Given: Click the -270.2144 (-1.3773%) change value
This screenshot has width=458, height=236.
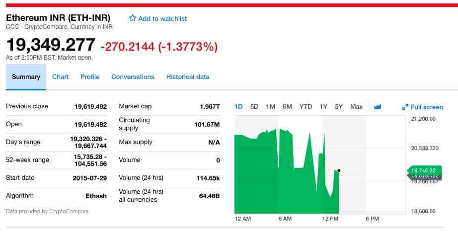Looking at the screenshot, I should (159, 47).
